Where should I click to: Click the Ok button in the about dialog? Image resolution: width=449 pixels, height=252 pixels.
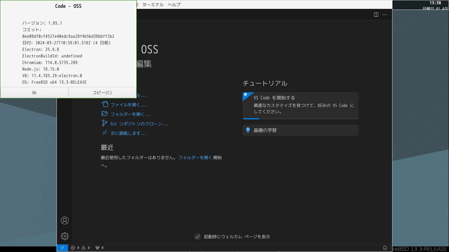(35, 93)
